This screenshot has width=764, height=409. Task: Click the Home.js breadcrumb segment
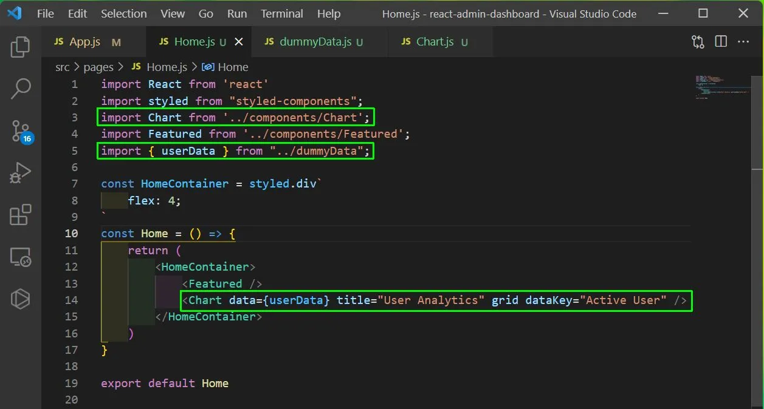click(159, 67)
